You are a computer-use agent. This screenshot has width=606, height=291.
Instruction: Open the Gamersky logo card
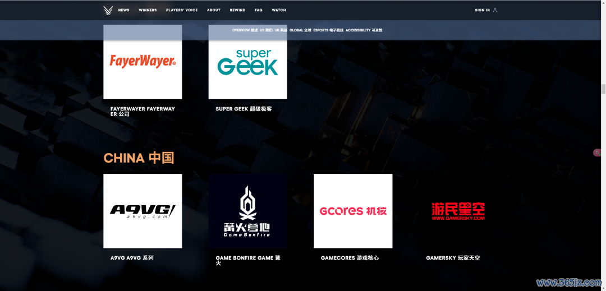pyautogui.click(x=458, y=211)
